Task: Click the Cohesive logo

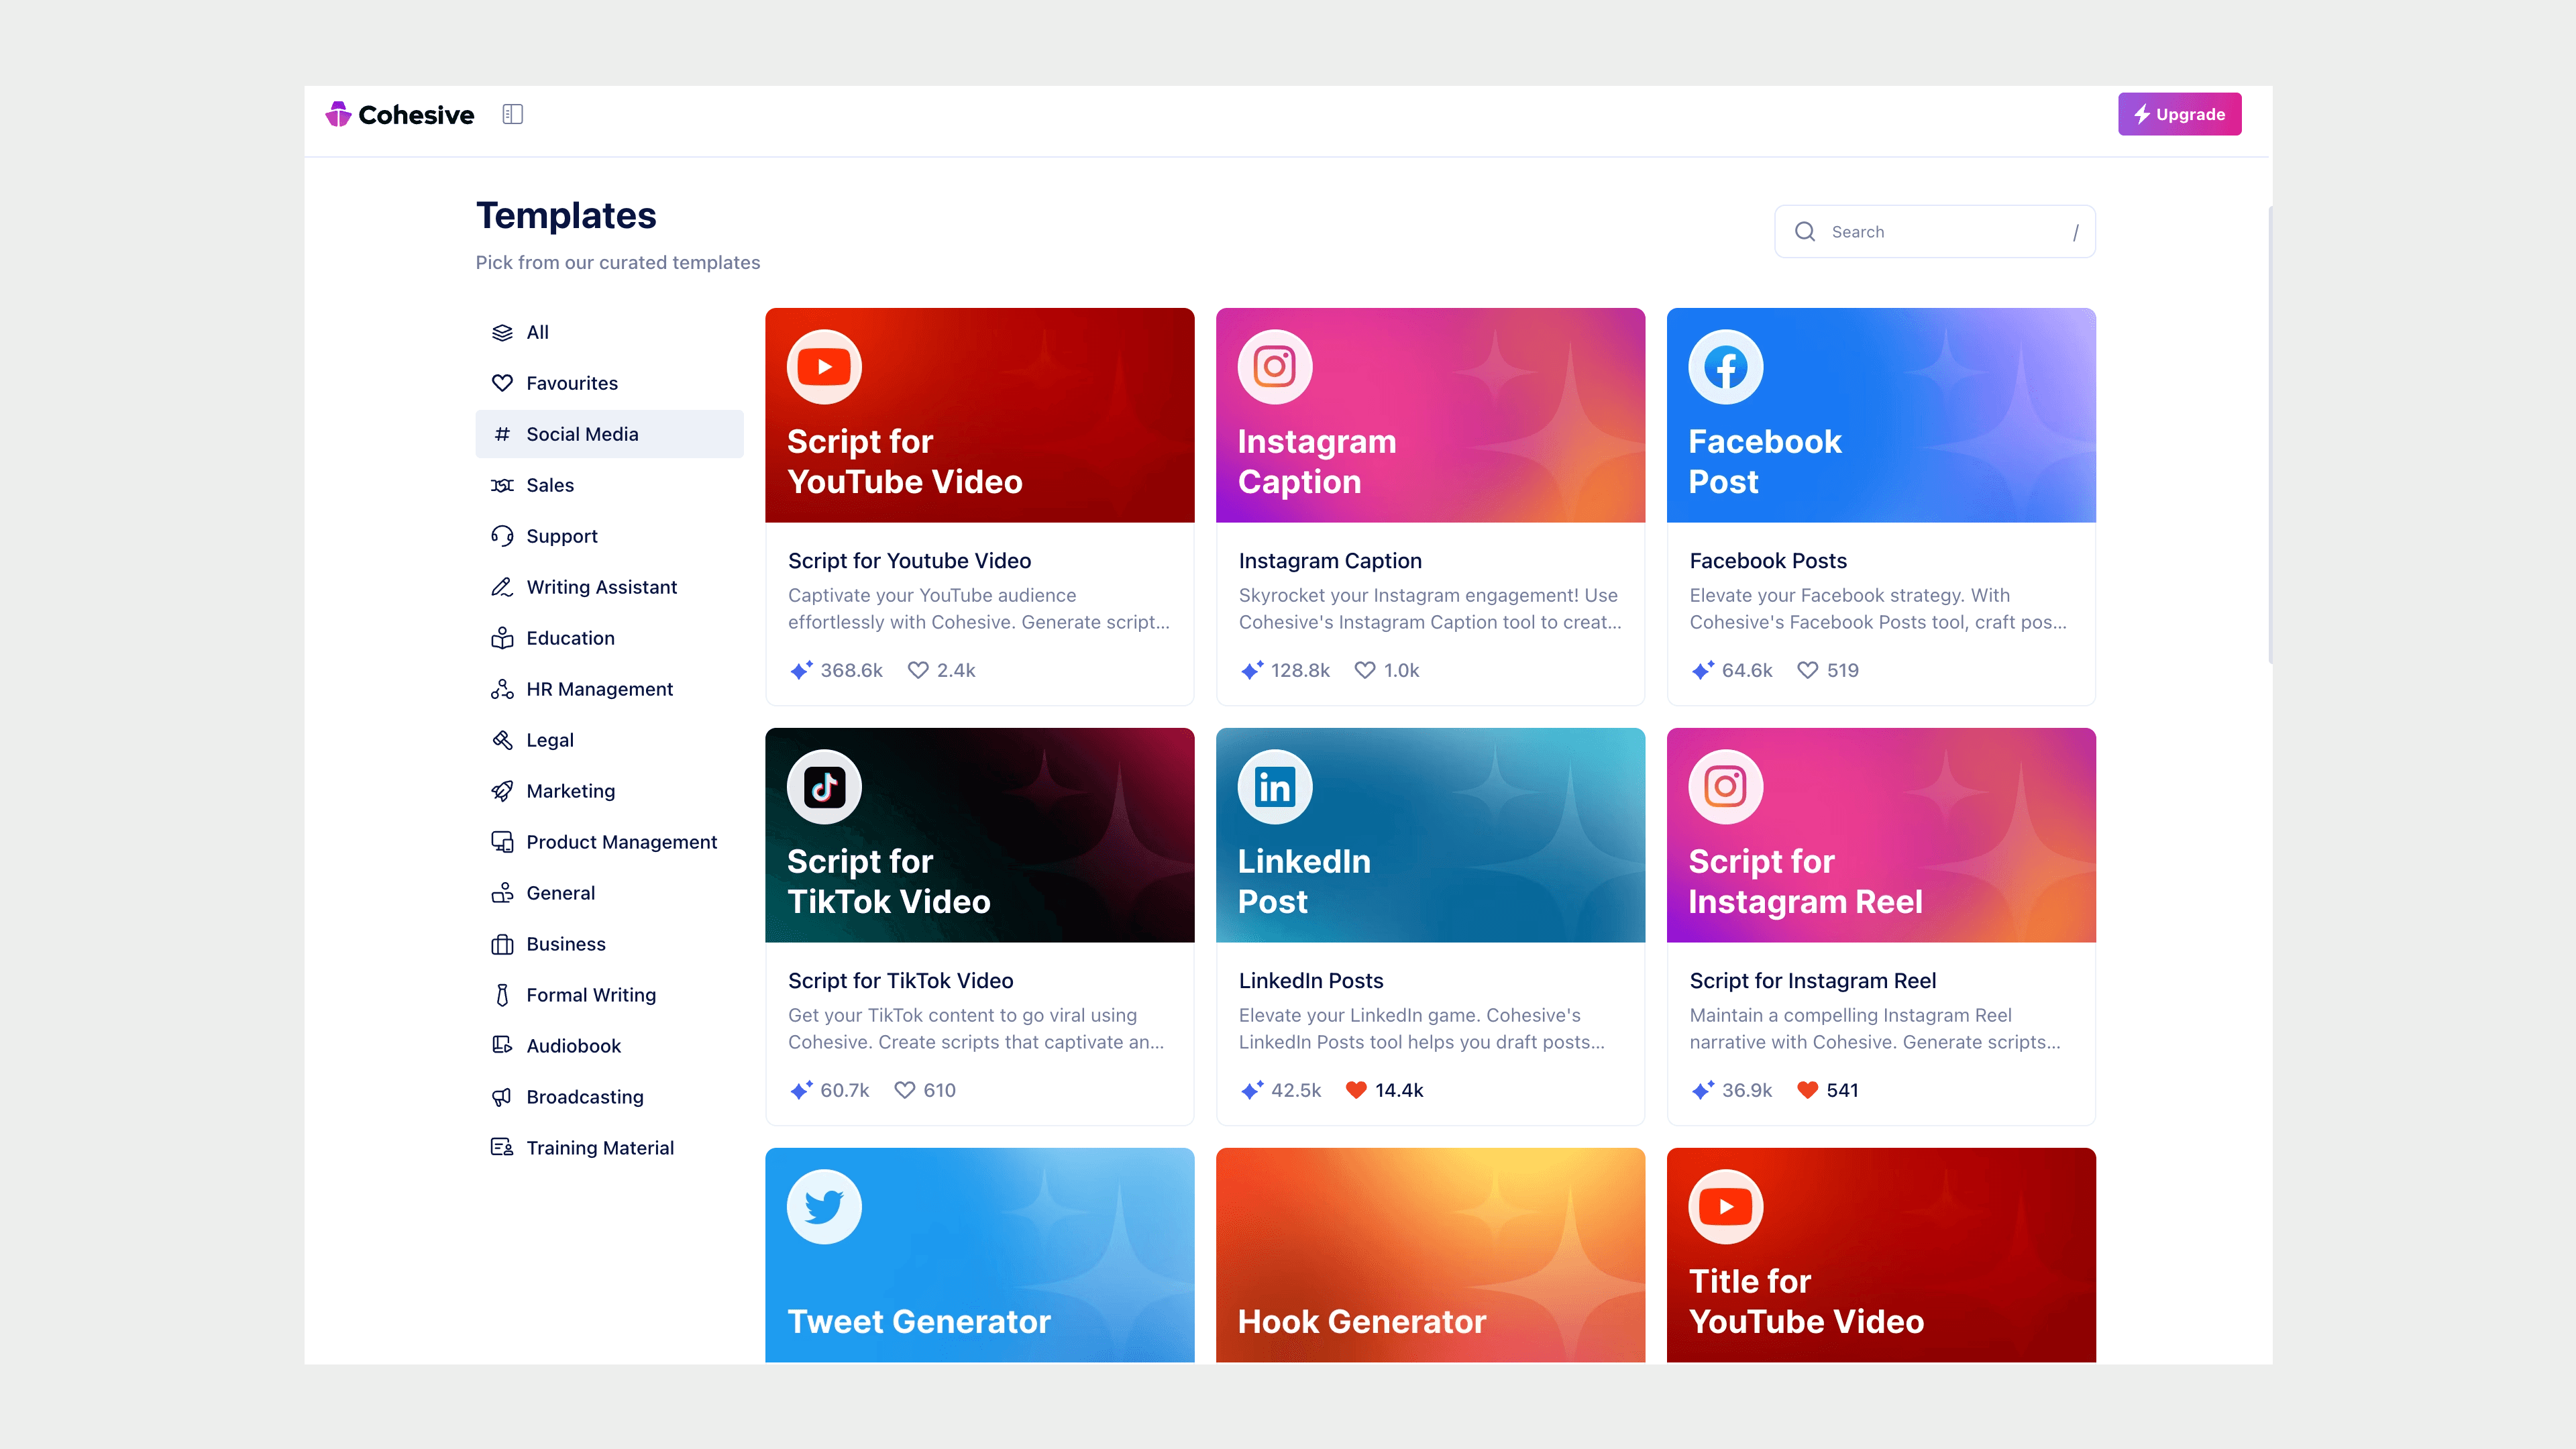Action: 400,115
